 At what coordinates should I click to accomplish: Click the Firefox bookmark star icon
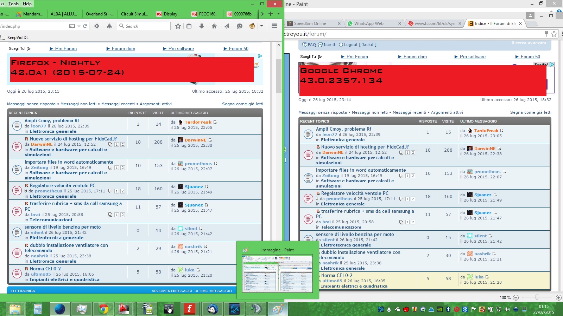[178, 26]
